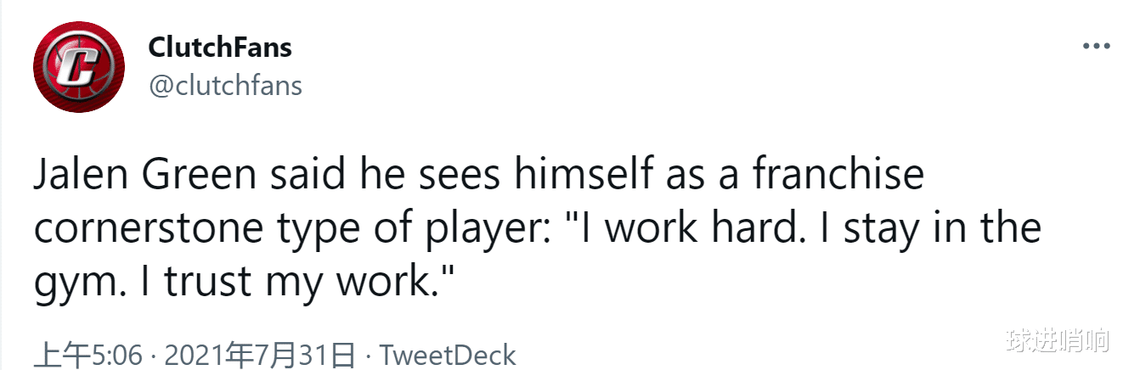Click the TweetDeck source label

pyautogui.click(x=447, y=355)
